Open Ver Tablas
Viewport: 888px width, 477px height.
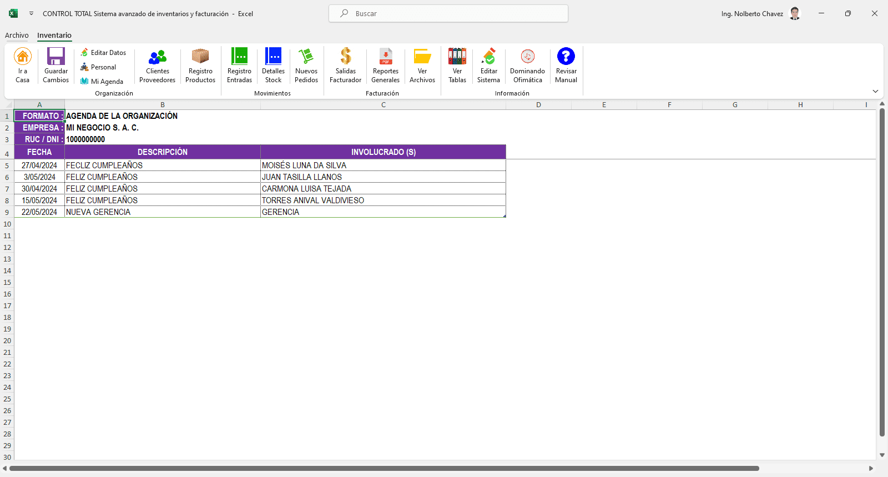tap(457, 65)
